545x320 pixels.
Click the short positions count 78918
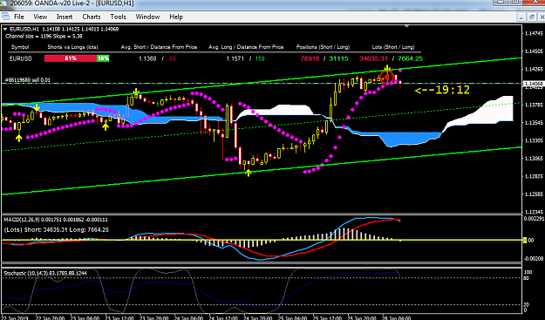(310, 58)
